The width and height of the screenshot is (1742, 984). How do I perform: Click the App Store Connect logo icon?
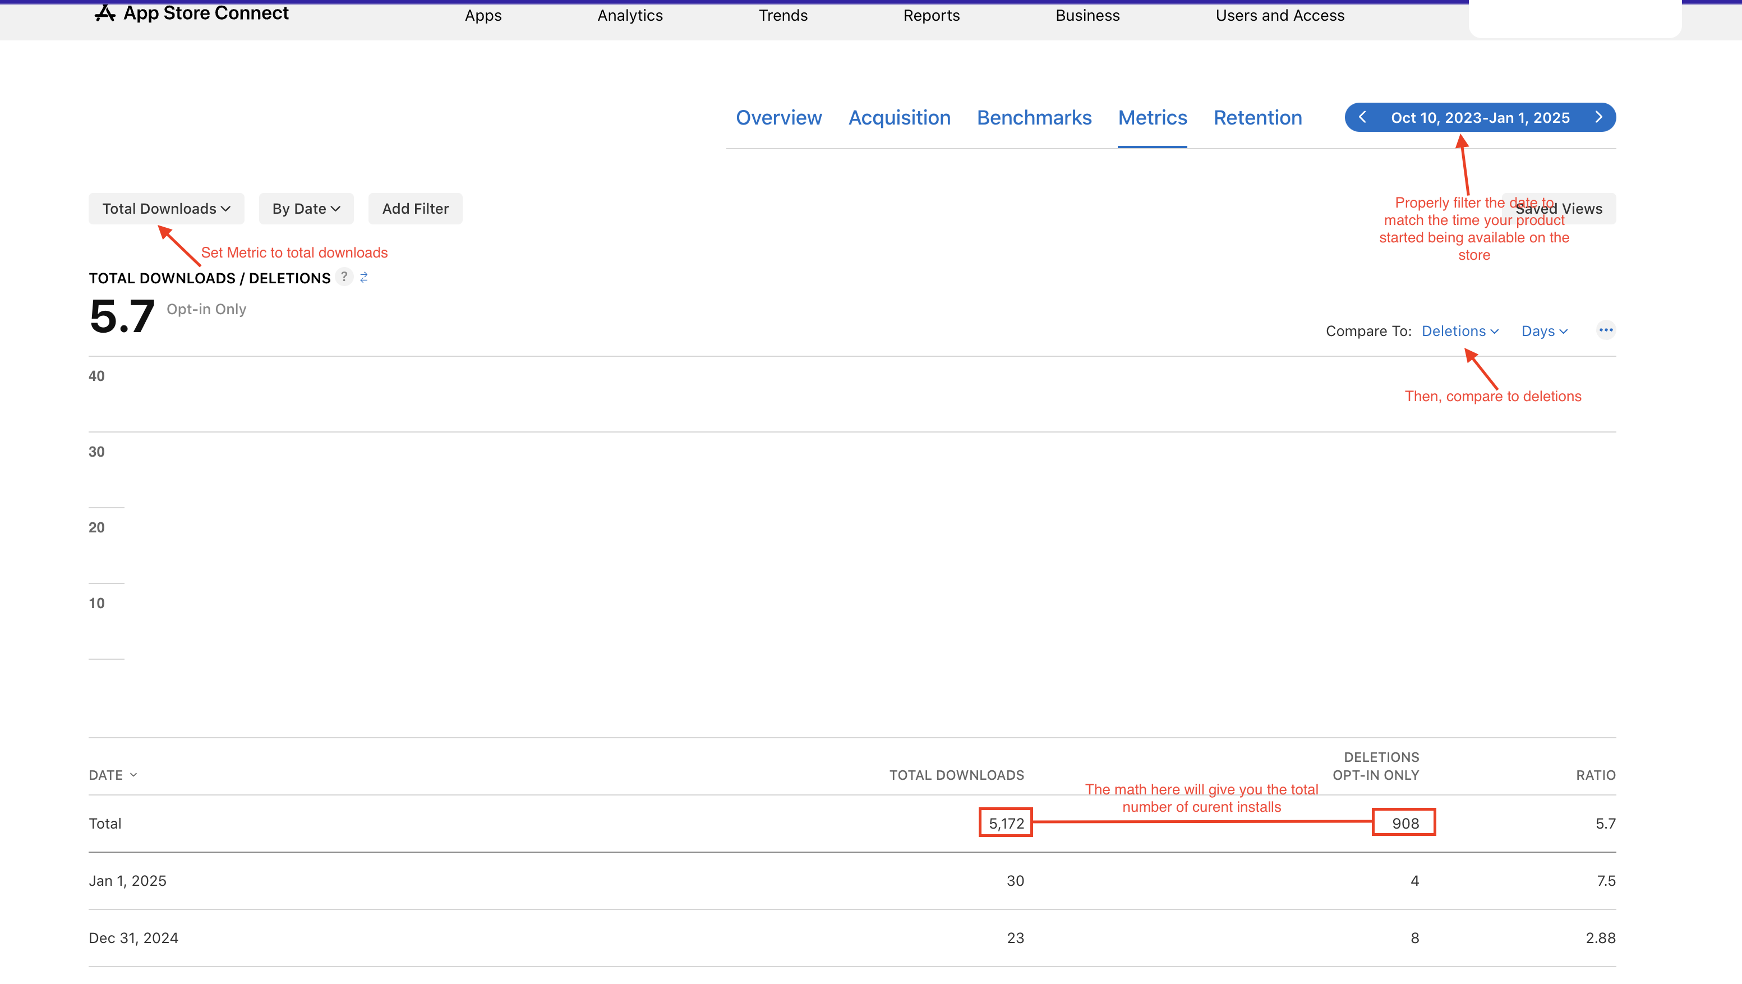pos(105,13)
